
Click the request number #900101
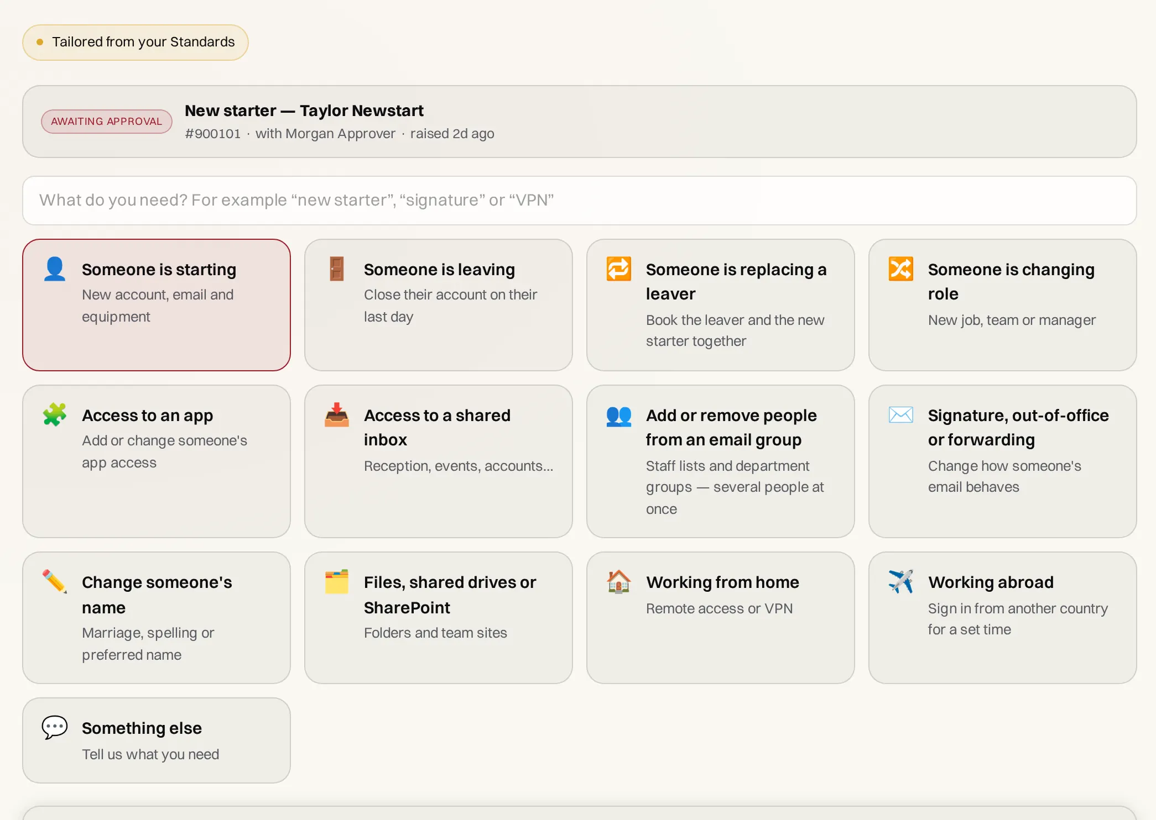(x=213, y=134)
